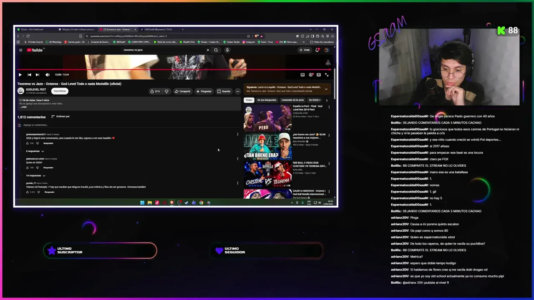Run the search with the magnifier icon
Screen dimensions: 534x300
pos(216,50)
